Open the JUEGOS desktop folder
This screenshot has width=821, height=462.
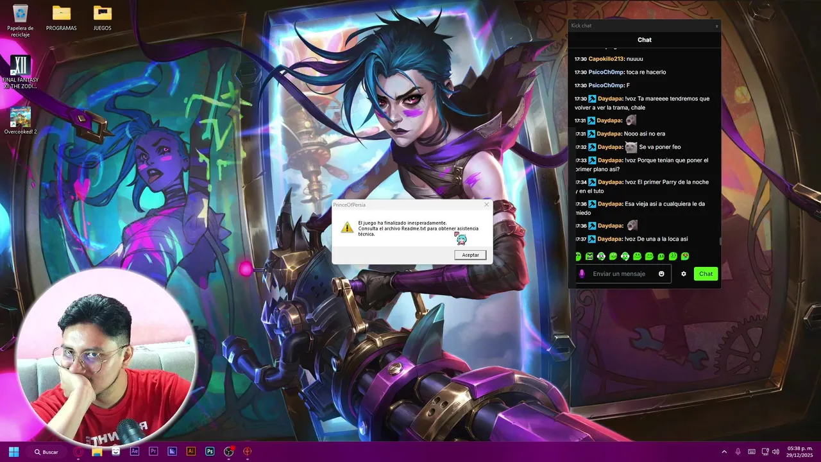click(x=103, y=19)
